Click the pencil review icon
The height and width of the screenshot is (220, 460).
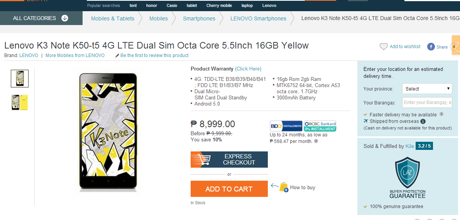117,55
